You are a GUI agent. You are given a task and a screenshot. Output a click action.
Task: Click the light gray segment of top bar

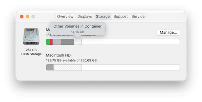pyautogui.click(x=57, y=42)
